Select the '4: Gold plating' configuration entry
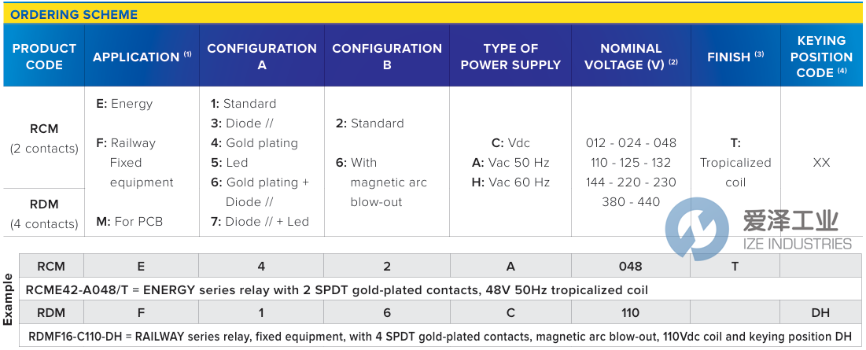Screen dimensions: 866x350 click(x=254, y=143)
